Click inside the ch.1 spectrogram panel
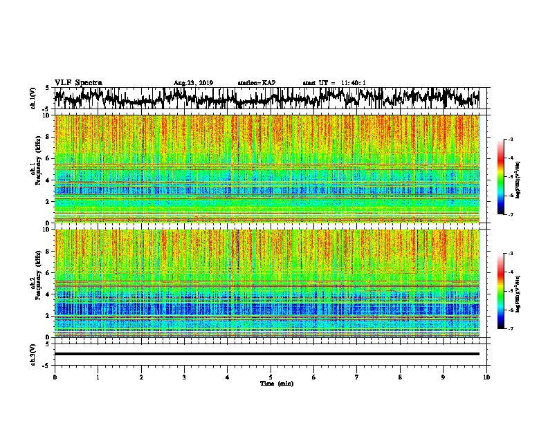This screenshot has width=548, height=423. tap(266, 169)
